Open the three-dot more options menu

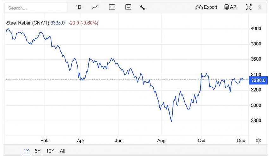pyautogui.click(x=260, y=7)
